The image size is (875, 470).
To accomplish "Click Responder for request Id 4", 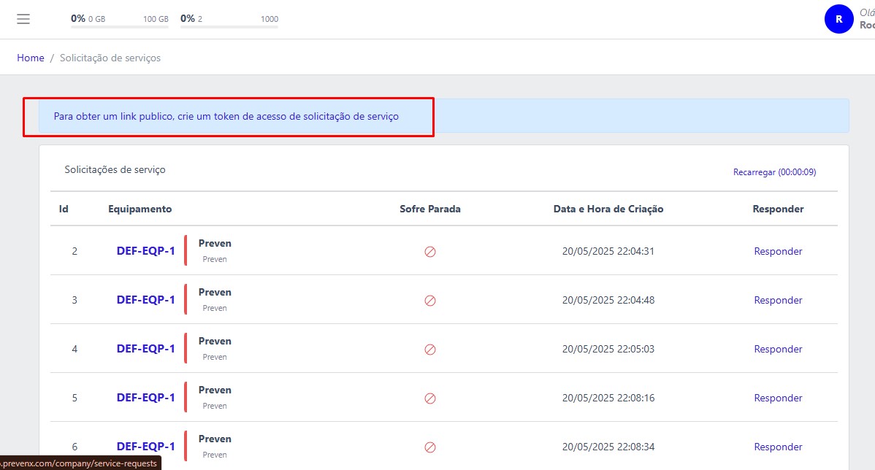I will click(x=778, y=349).
